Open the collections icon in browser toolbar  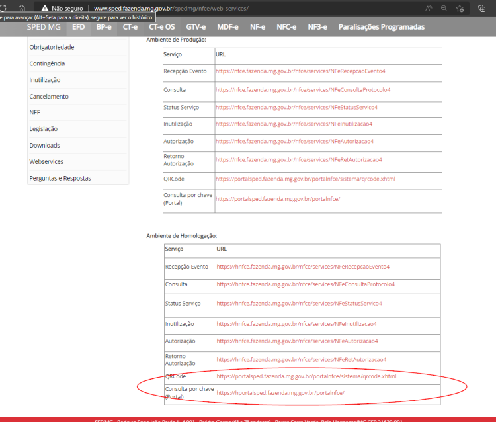point(481,8)
